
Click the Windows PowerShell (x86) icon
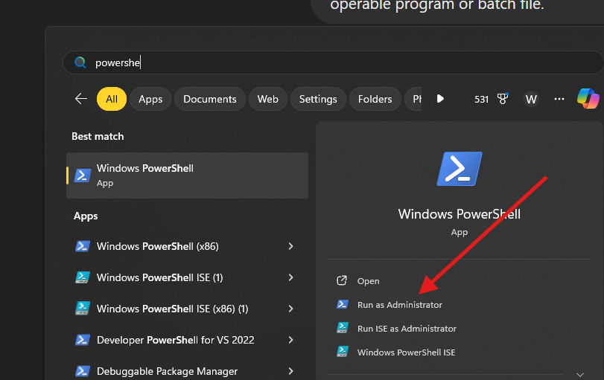coord(83,246)
